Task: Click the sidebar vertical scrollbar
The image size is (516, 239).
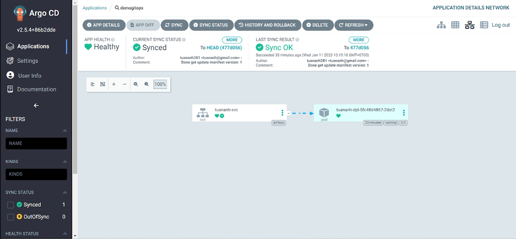Action: 75,89
